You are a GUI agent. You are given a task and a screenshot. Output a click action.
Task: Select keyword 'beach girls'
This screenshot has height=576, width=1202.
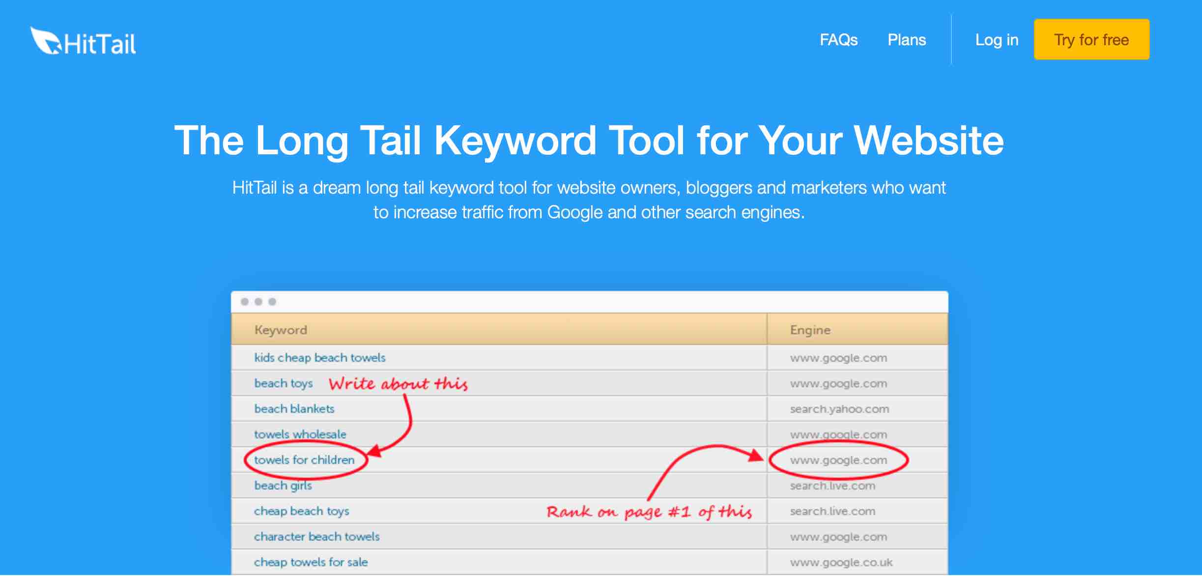[x=283, y=486]
